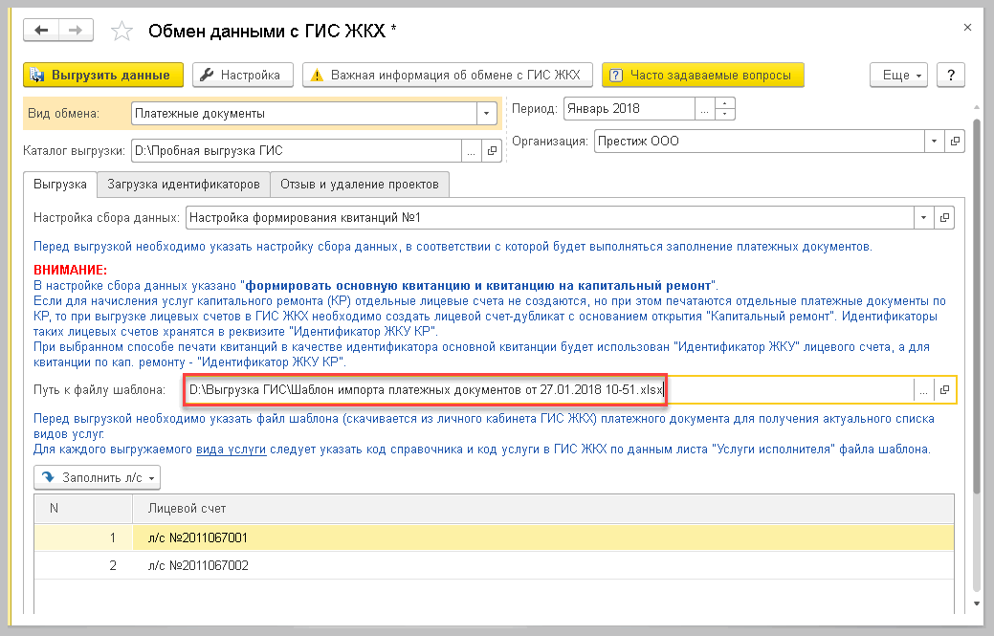The image size is (994, 636).
Task: Browse for the template file path
Action: coord(923,390)
